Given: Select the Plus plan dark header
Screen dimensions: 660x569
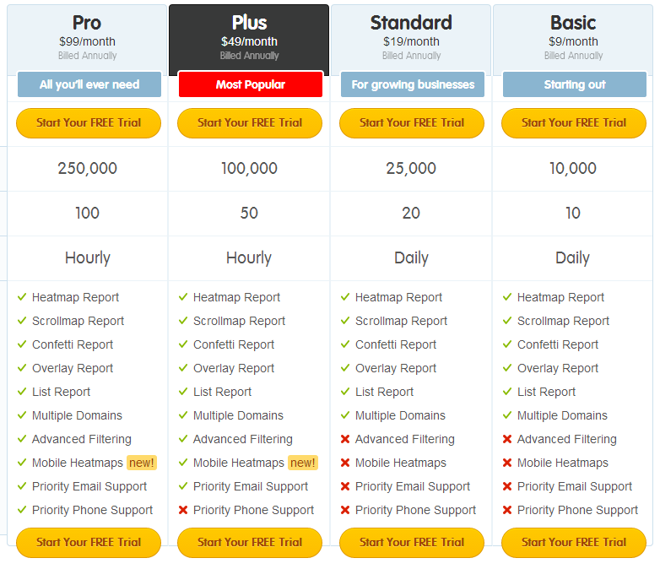Looking at the screenshot, I should coord(249,38).
